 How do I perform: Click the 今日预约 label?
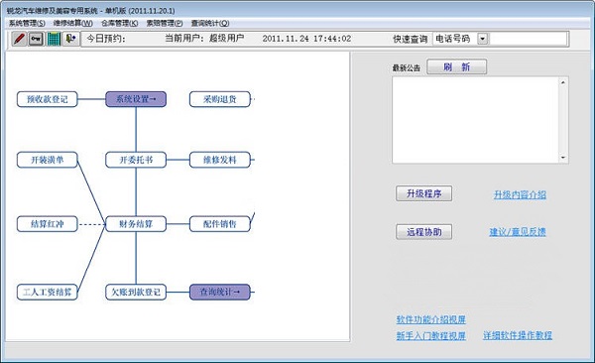[106, 39]
